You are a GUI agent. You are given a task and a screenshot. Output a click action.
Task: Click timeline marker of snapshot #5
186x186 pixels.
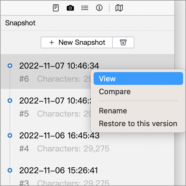click(10, 101)
